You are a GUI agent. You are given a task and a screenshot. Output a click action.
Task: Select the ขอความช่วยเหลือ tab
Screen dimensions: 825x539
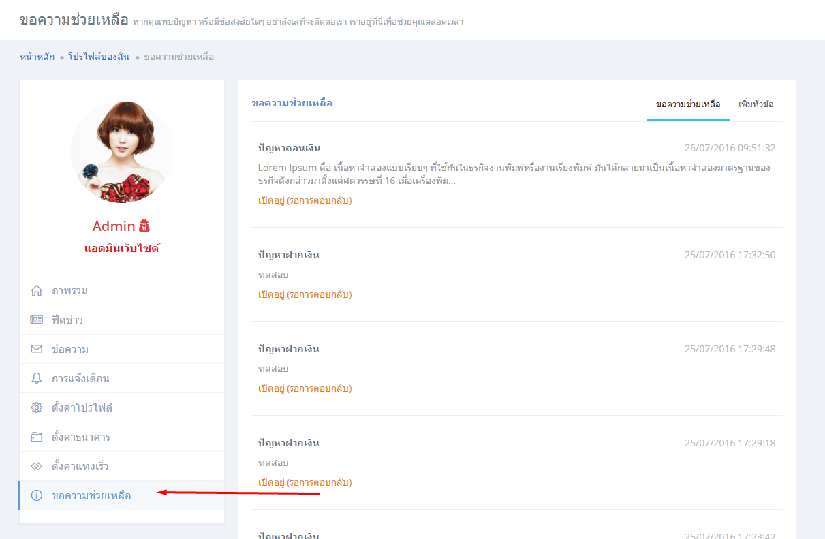tap(688, 105)
